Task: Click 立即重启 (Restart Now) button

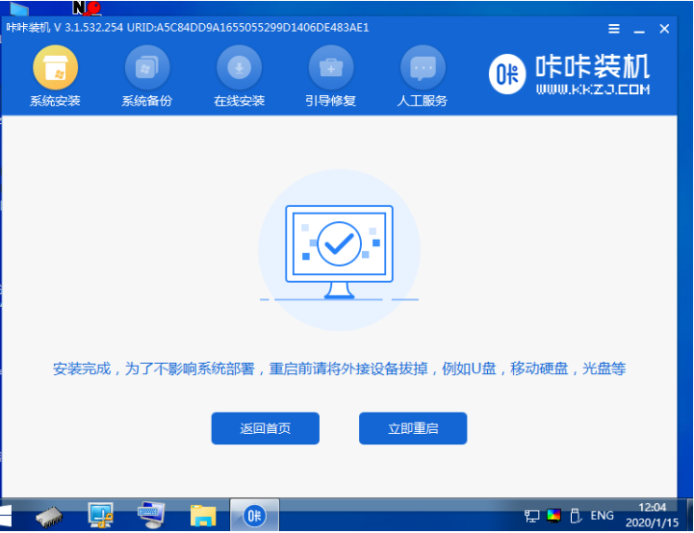Action: point(413,428)
